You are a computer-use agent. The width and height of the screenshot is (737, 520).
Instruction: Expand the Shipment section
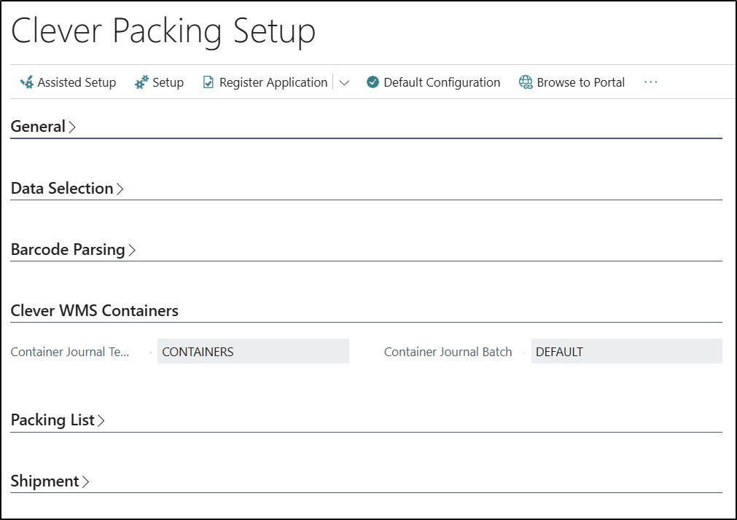click(x=50, y=481)
